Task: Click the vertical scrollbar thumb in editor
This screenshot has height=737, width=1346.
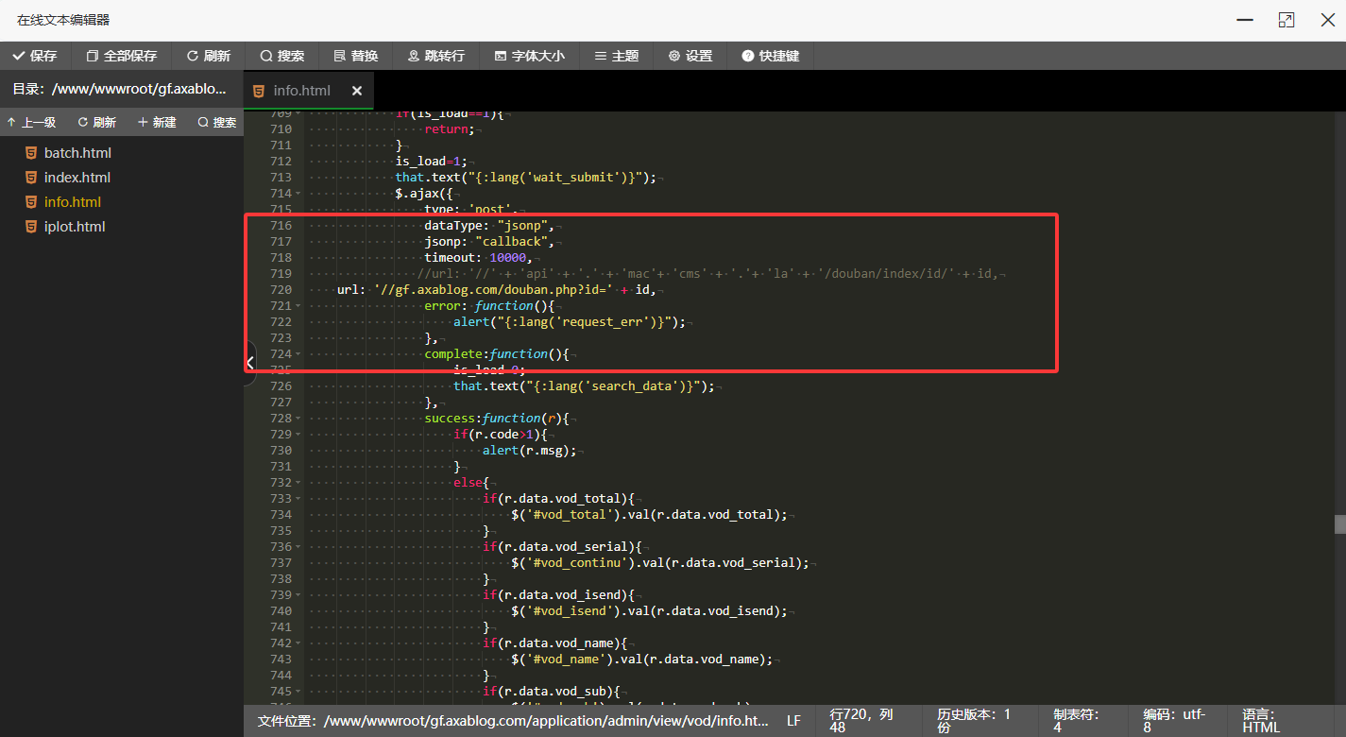Action: click(x=1338, y=524)
